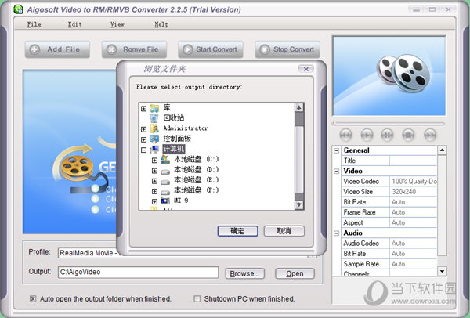
Task: Click the preview seek slider
Action: coord(389,124)
